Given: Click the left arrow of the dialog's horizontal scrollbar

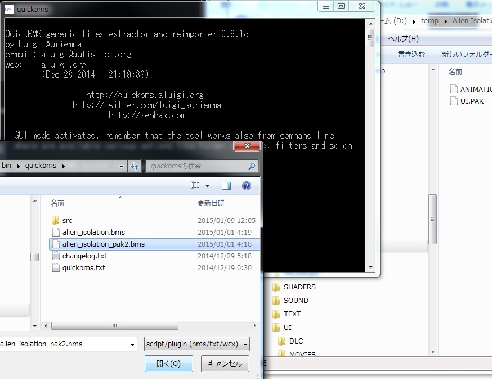Looking at the screenshot, I should pyautogui.click(x=46, y=326).
